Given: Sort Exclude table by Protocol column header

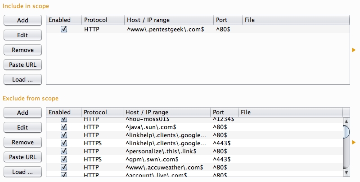Looking at the screenshot, I should click(x=102, y=112).
